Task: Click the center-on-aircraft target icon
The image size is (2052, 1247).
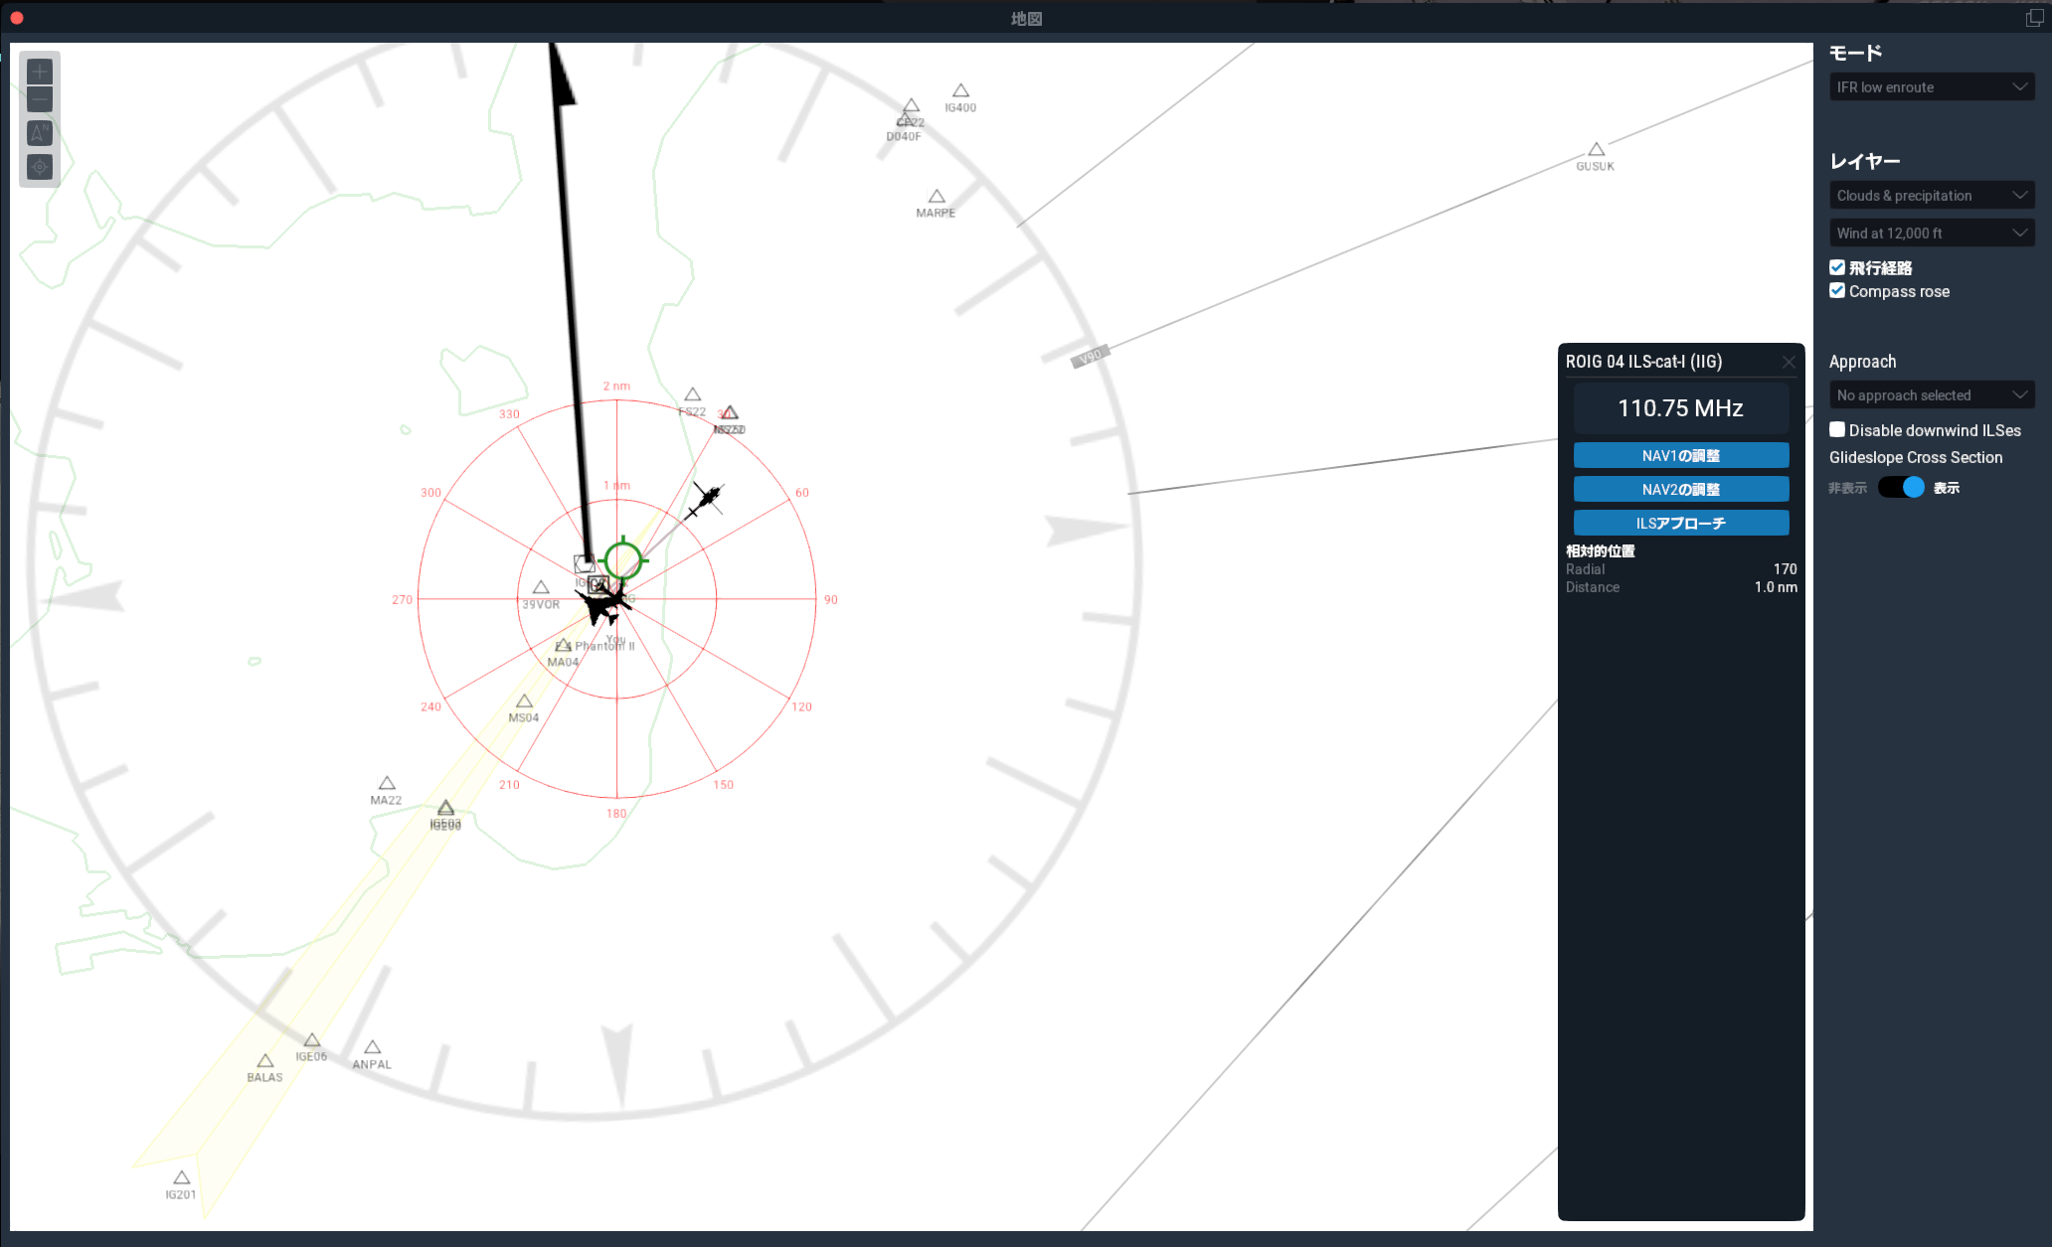Action: [40, 167]
